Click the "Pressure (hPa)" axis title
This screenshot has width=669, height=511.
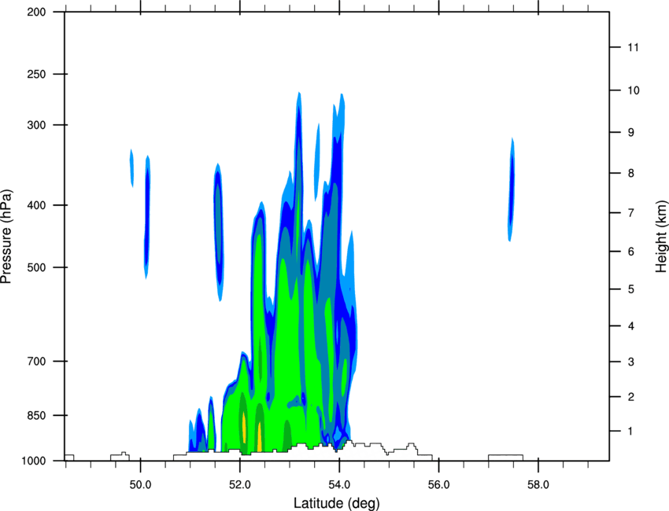click(x=7, y=236)
